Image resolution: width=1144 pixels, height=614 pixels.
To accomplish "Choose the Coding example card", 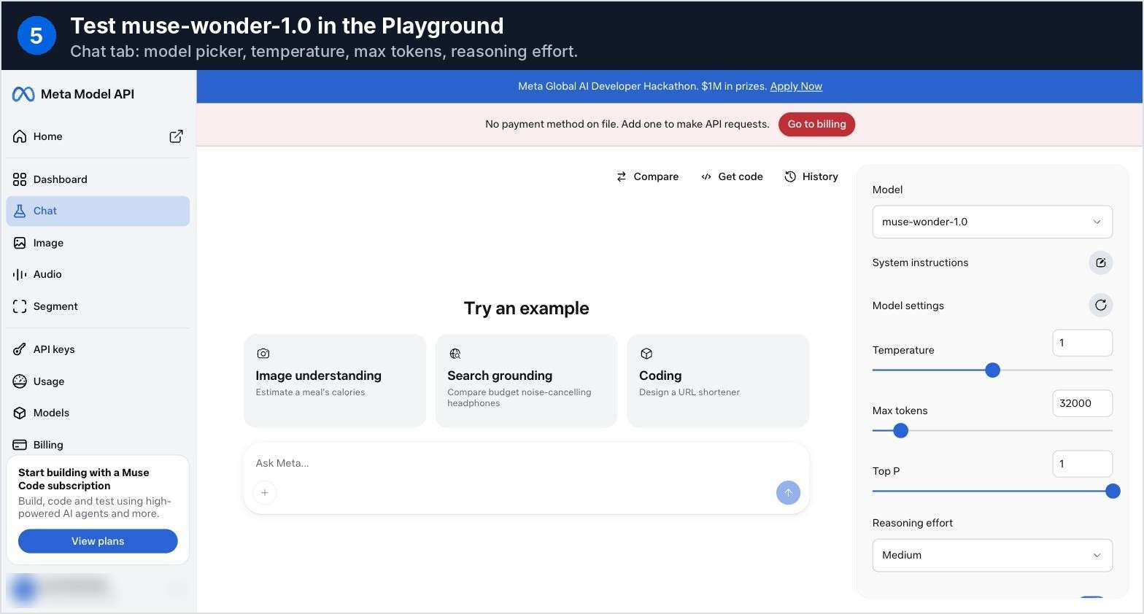I will [x=718, y=381].
